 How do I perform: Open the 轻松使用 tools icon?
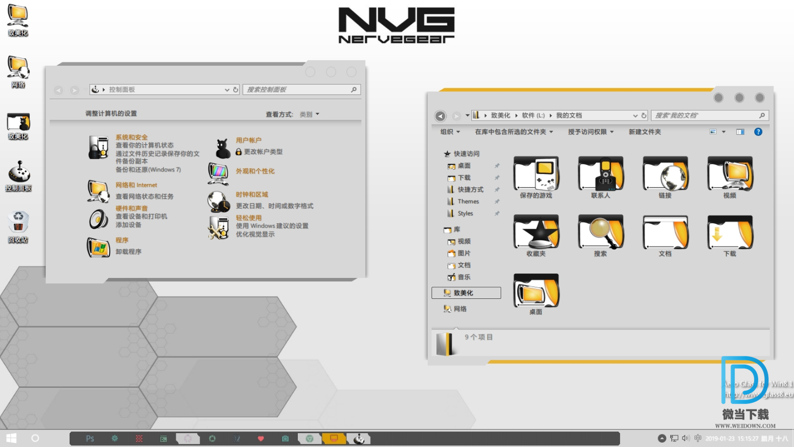click(x=219, y=228)
